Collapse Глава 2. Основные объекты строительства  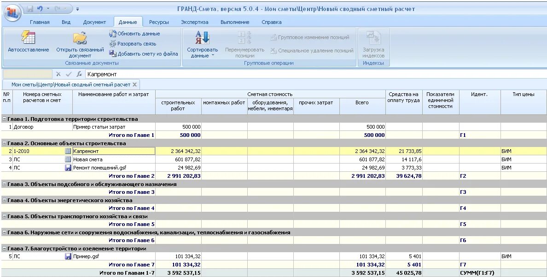(4, 143)
